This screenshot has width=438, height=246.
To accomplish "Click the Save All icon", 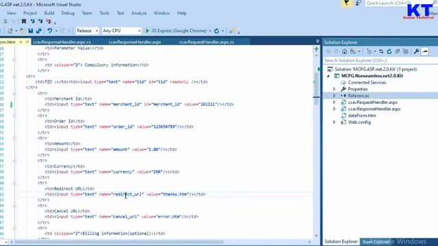I will click(x=39, y=31).
